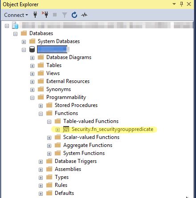Select the Views label

[x=53, y=73]
